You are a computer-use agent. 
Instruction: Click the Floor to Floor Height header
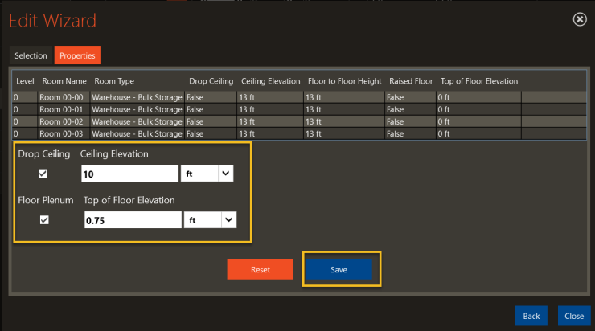click(345, 81)
